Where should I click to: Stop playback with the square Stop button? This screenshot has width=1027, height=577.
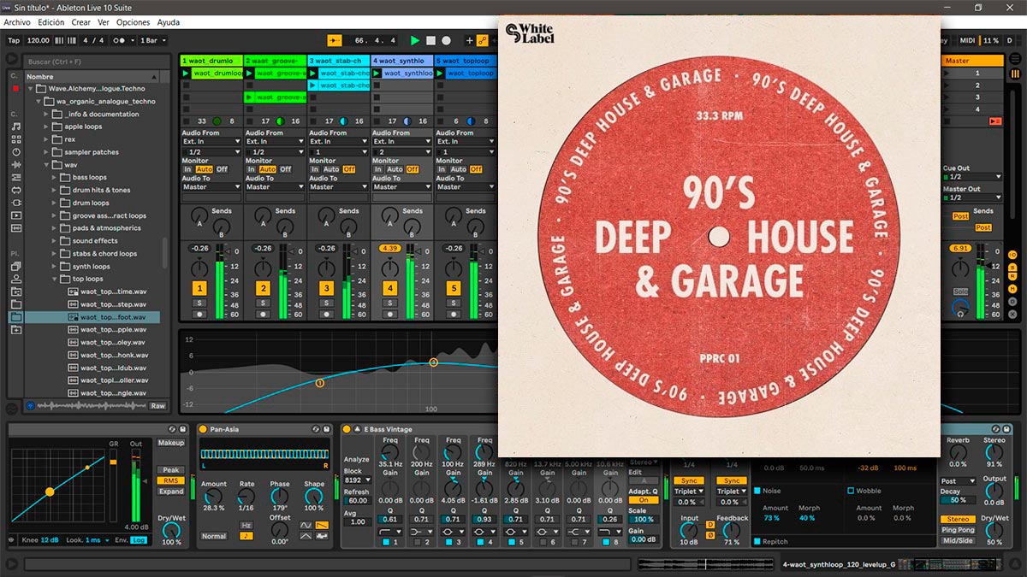(x=431, y=40)
